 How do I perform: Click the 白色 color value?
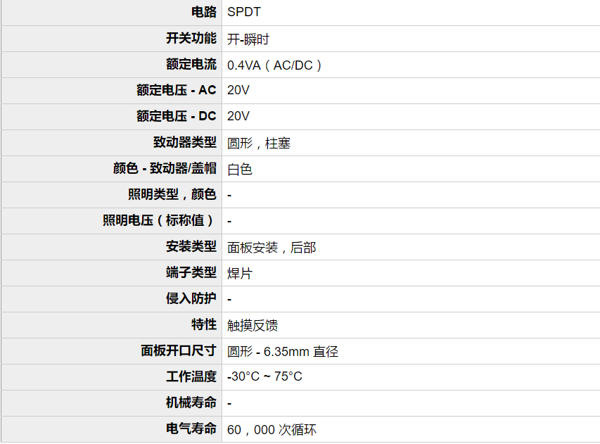[240, 169]
